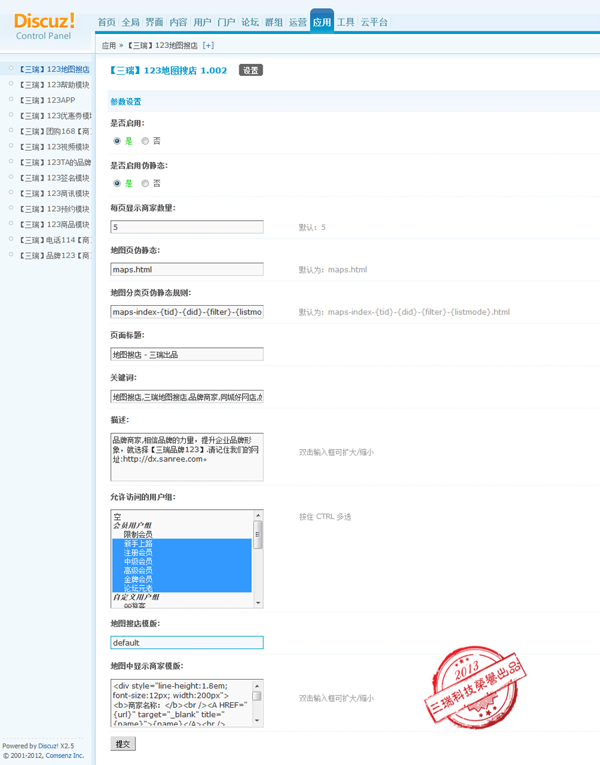Select 是 radio for 是否启用伪静态
The width and height of the screenshot is (600, 765).
tap(117, 183)
